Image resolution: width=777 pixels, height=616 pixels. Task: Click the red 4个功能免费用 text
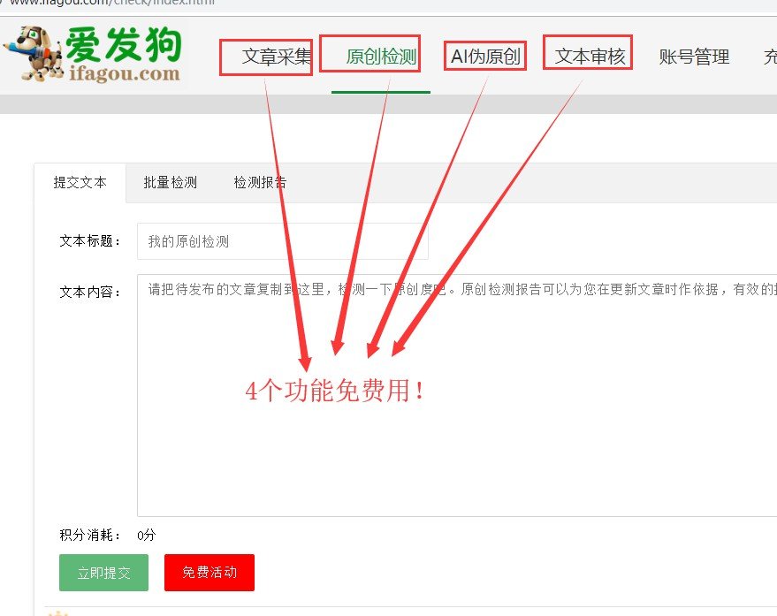pyautogui.click(x=334, y=391)
